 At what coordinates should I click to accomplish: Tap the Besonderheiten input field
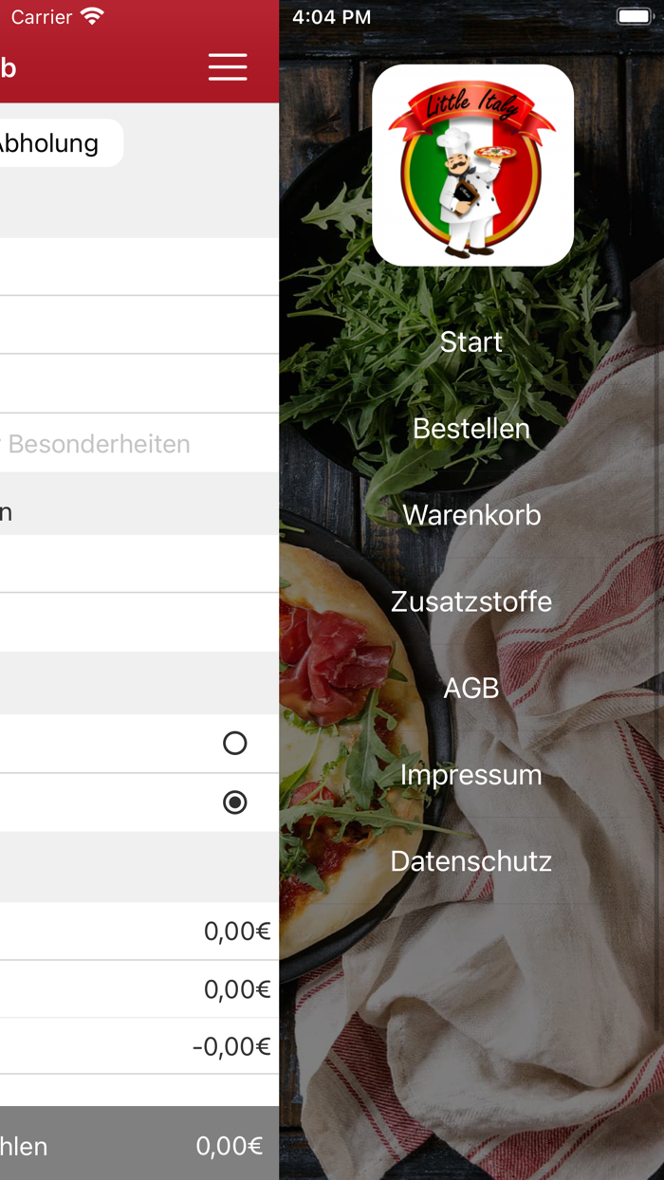139,443
